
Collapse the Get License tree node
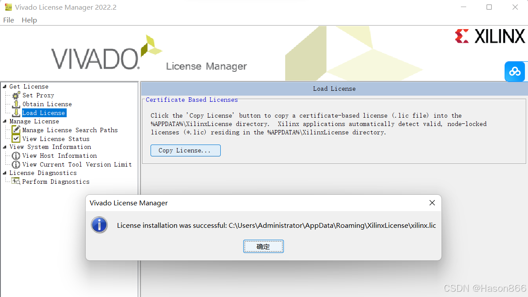(x=5, y=86)
